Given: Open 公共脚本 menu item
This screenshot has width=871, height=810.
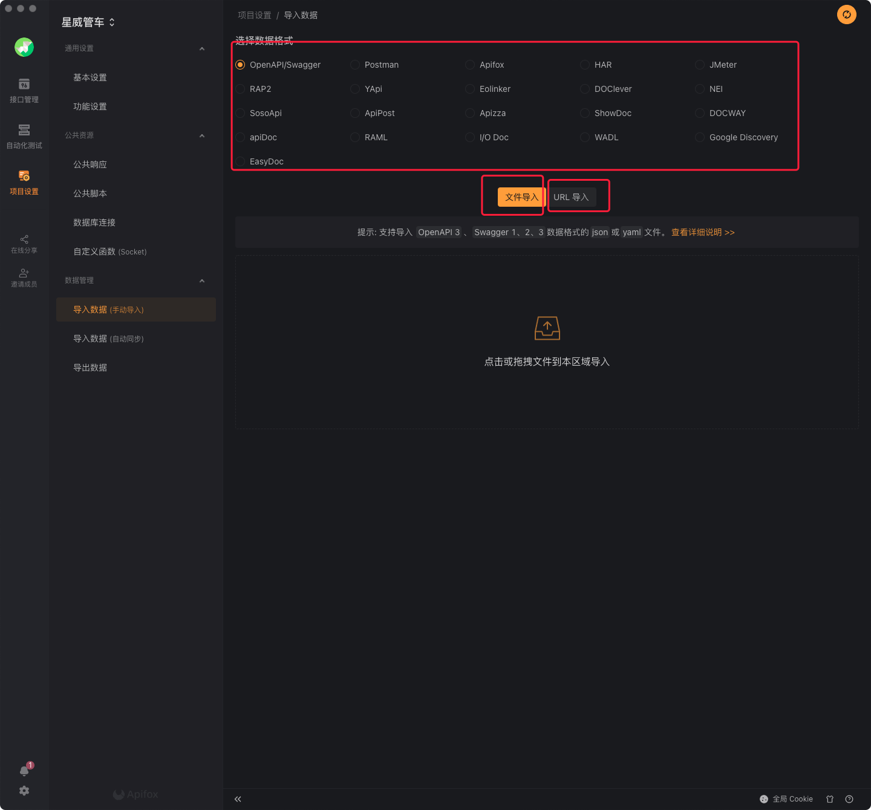Looking at the screenshot, I should pos(136,193).
